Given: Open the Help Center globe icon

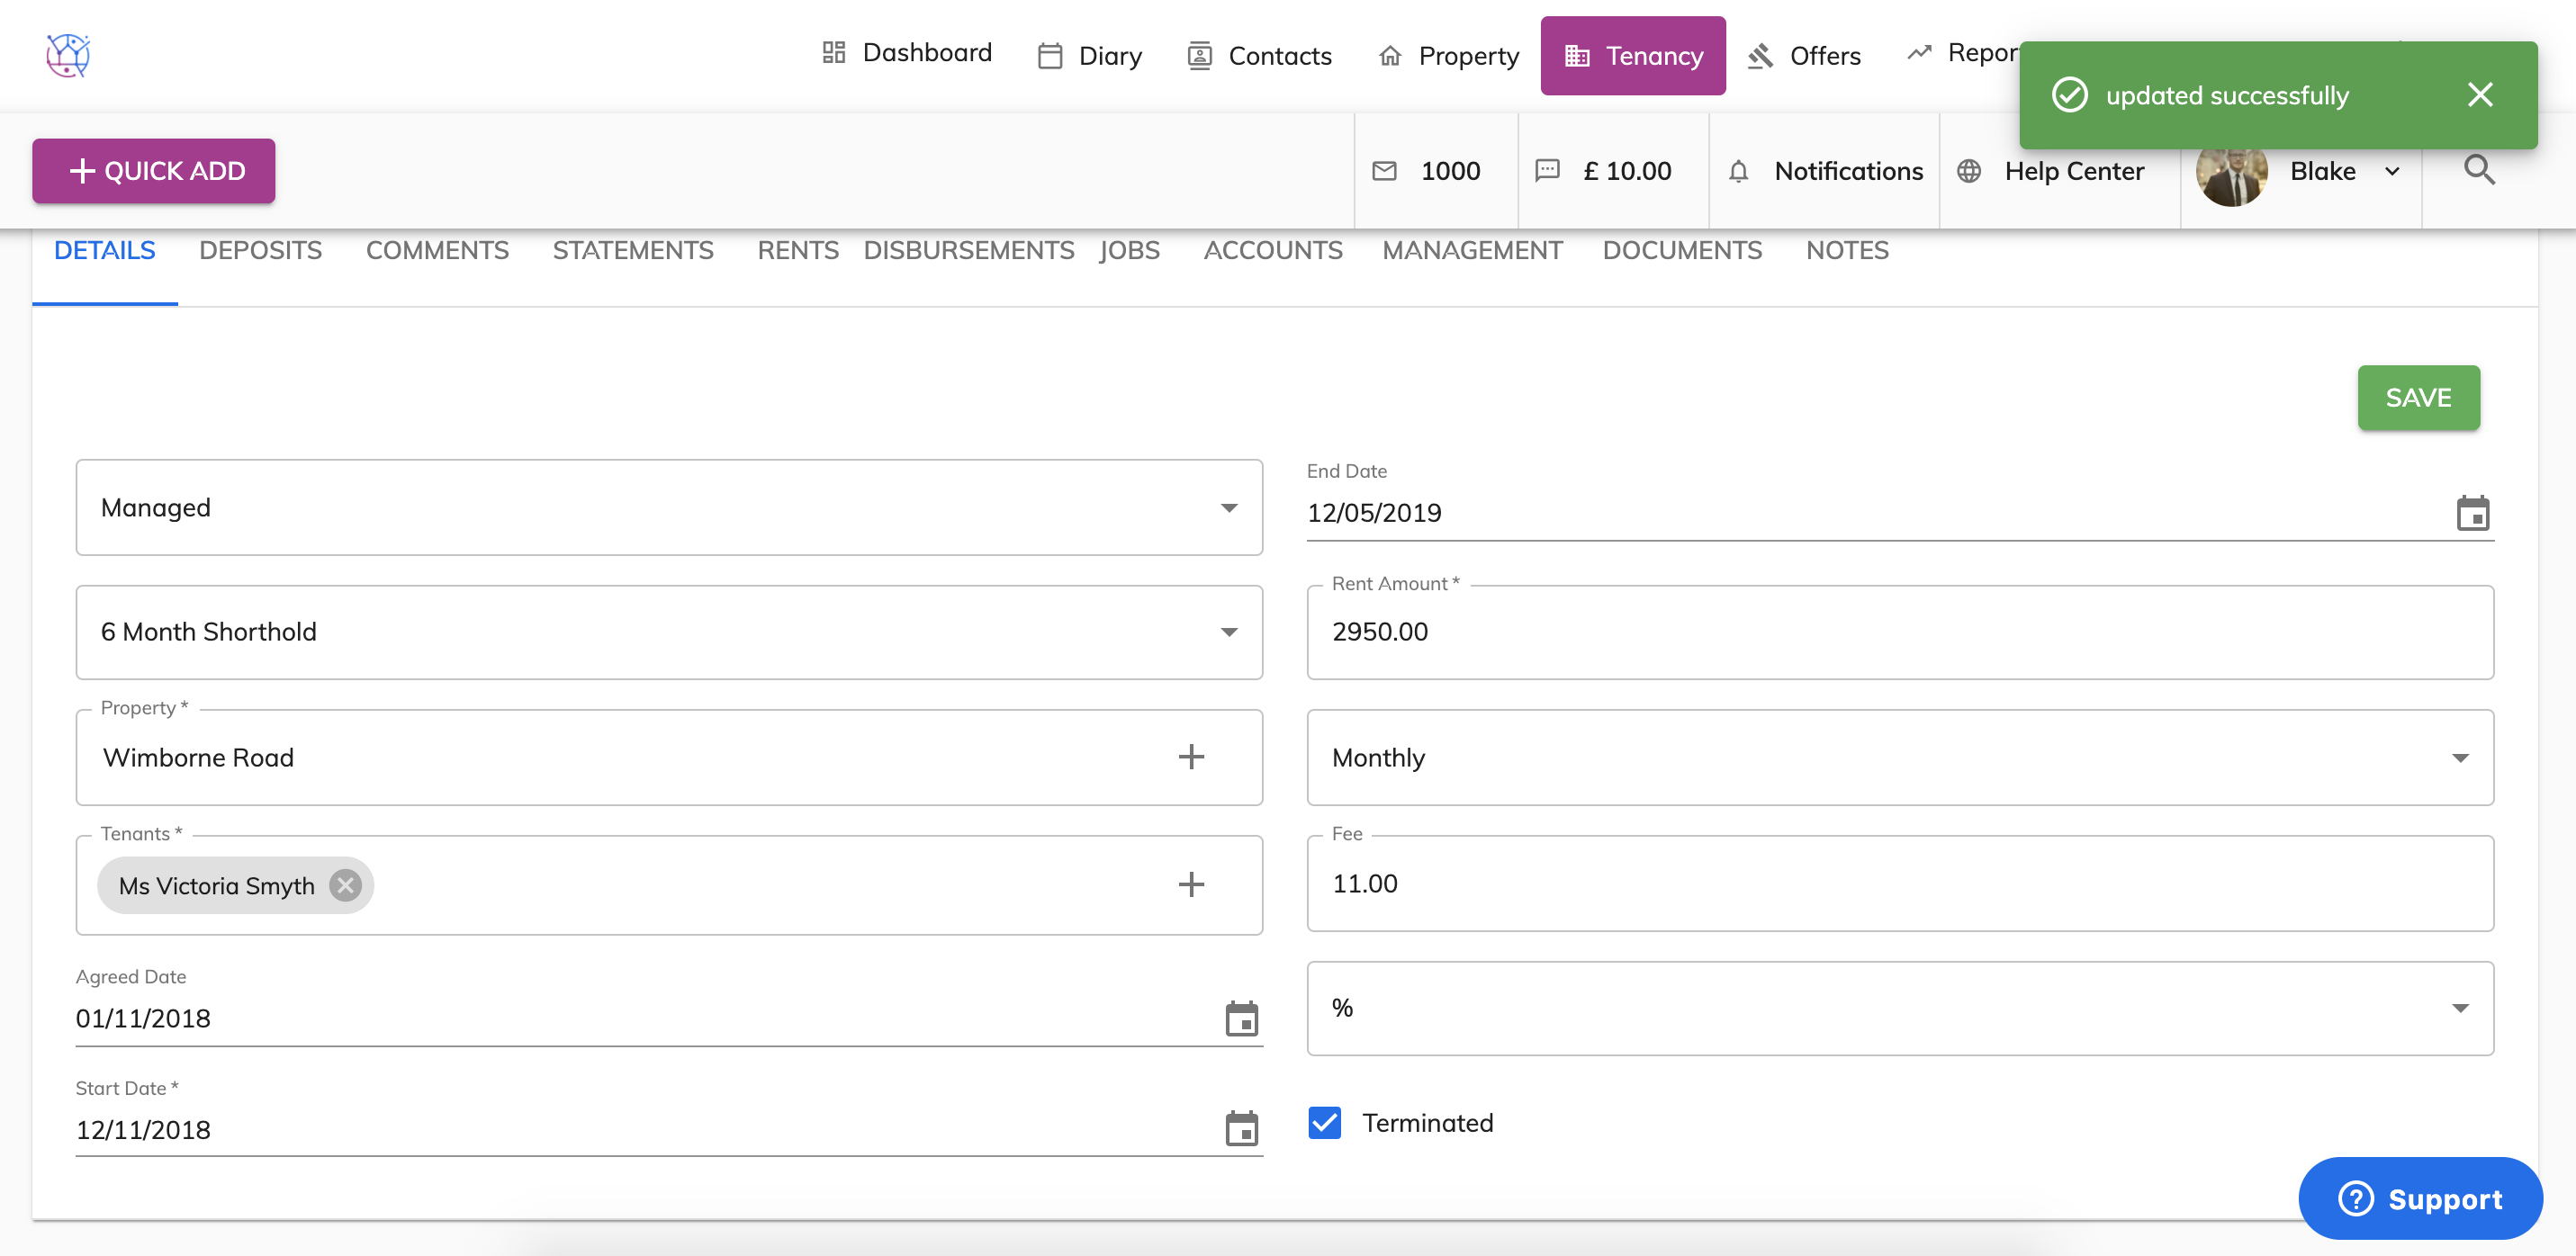Looking at the screenshot, I should coord(1968,171).
